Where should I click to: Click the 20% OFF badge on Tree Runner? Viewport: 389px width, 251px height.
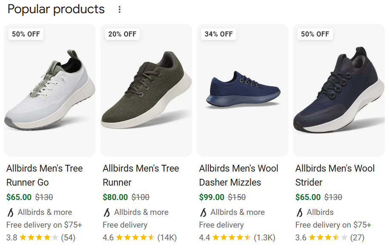[122, 34]
